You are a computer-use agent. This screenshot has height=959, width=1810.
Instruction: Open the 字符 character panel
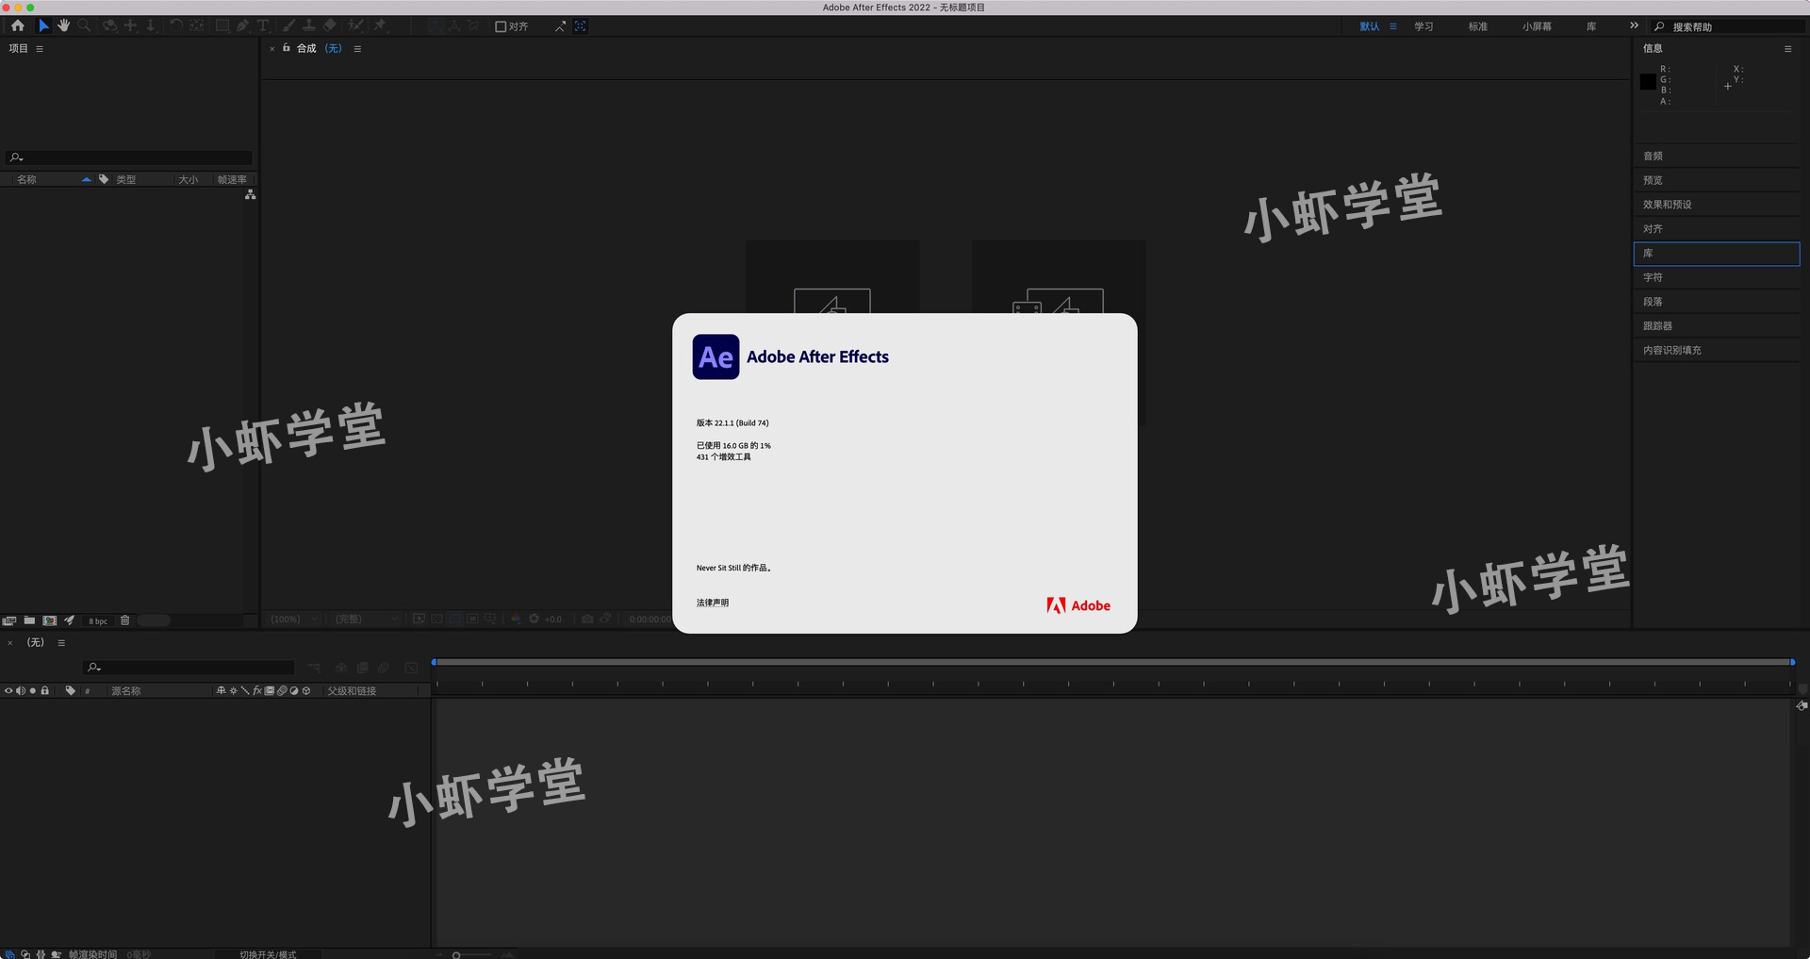1716,277
